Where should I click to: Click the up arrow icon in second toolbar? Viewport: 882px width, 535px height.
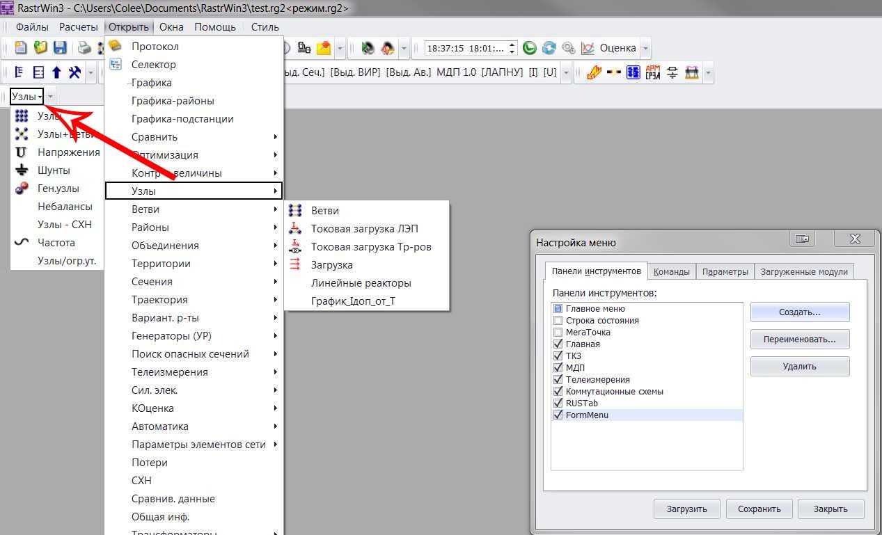coord(57,72)
